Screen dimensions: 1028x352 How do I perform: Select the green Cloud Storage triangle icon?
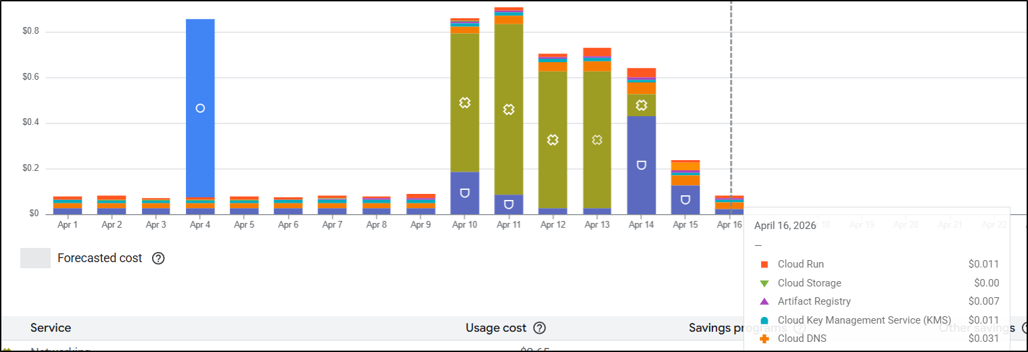click(764, 283)
